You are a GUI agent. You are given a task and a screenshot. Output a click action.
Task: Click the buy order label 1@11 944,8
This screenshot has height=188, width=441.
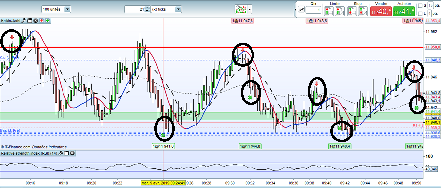pos(251,146)
